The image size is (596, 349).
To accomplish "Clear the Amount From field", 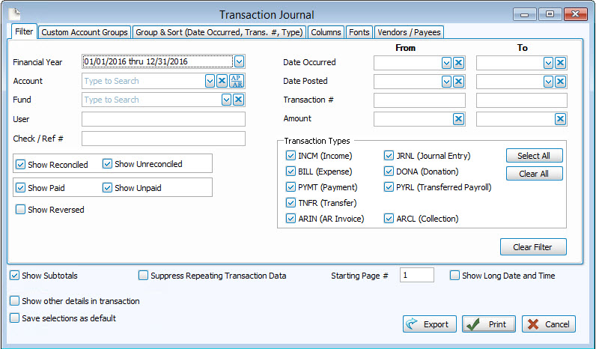I will [x=458, y=119].
